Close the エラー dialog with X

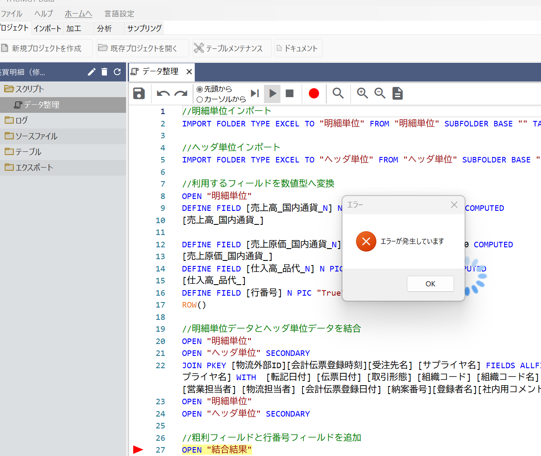click(x=454, y=205)
